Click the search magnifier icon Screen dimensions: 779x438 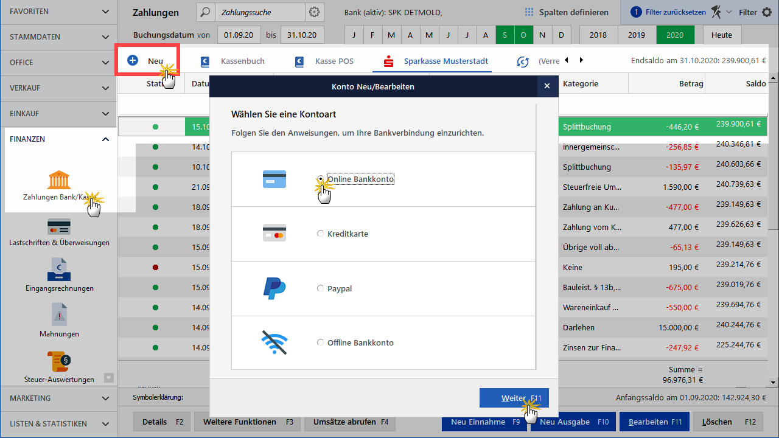click(x=206, y=12)
